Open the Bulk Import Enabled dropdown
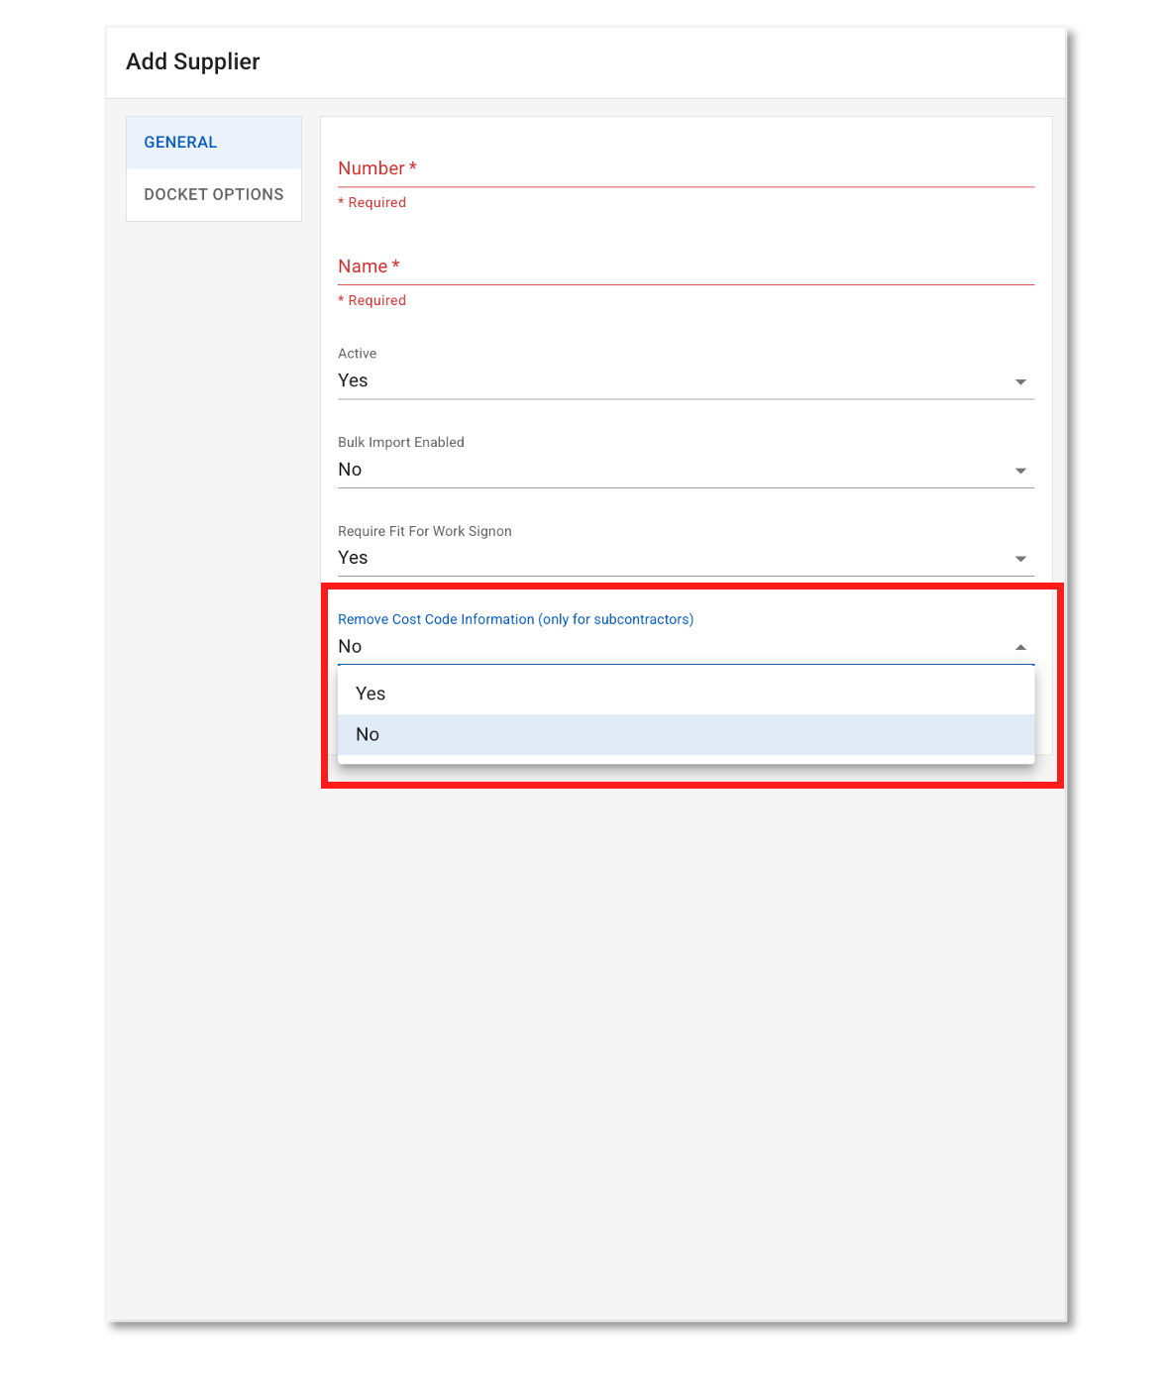This screenshot has height=1391, width=1167. [x=674, y=470]
